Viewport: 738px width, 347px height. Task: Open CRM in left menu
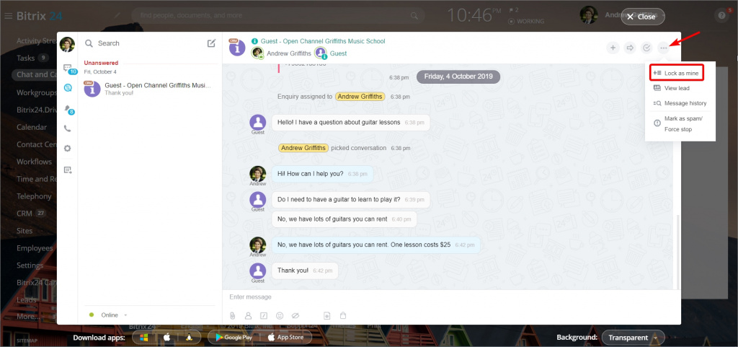click(25, 214)
